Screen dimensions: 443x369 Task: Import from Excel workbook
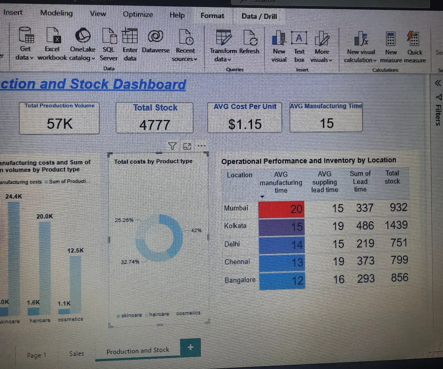[52, 44]
